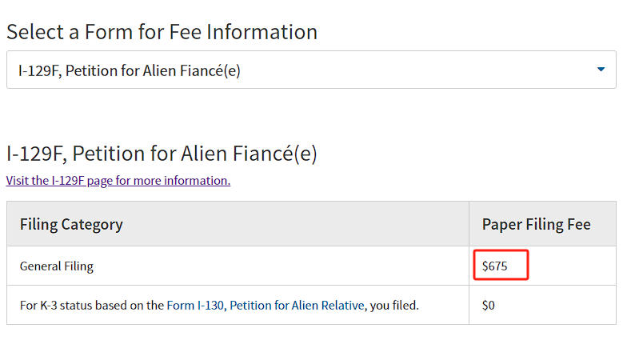Select the Filing Category column header
The image size is (639, 344).
click(238, 224)
